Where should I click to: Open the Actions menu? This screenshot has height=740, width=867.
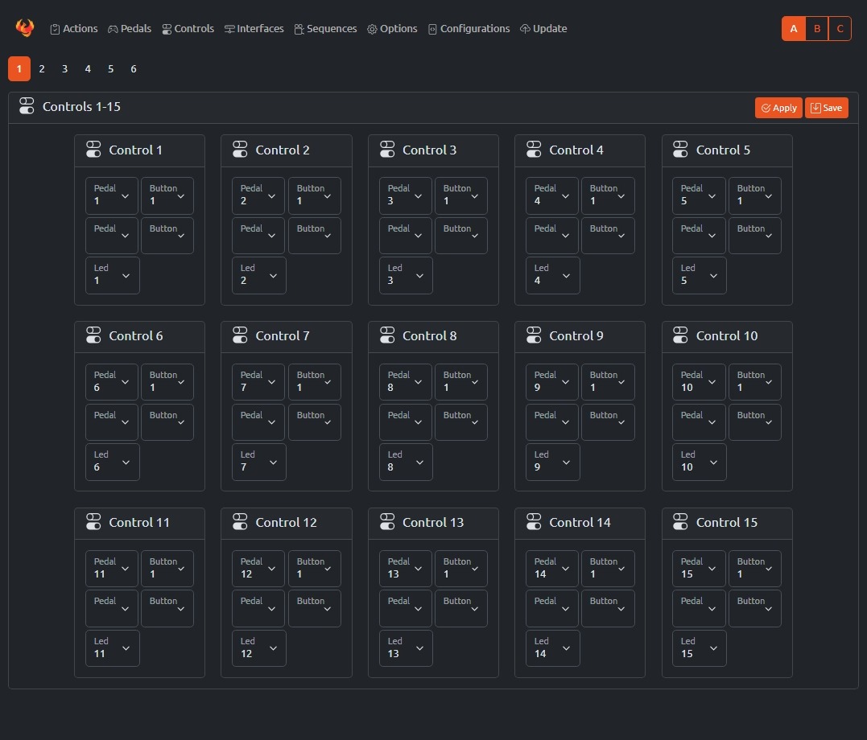point(74,29)
